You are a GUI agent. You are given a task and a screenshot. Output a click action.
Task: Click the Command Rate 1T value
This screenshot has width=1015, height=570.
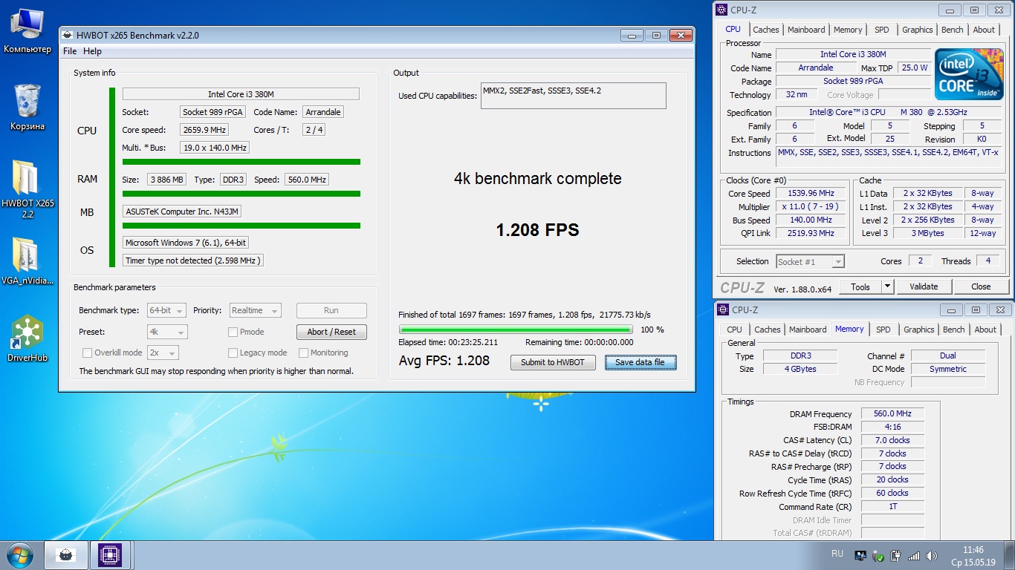892,507
